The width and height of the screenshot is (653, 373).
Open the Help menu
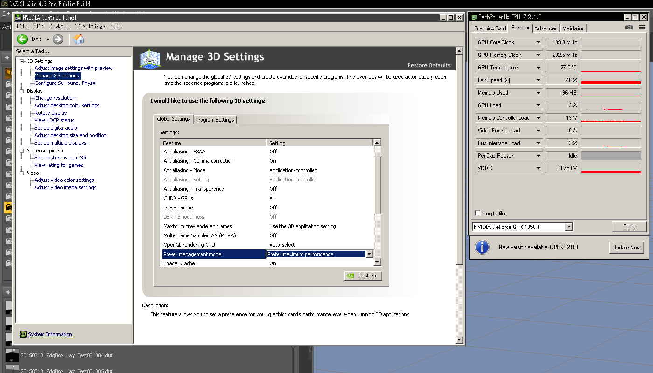pyautogui.click(x=116, y=27)
